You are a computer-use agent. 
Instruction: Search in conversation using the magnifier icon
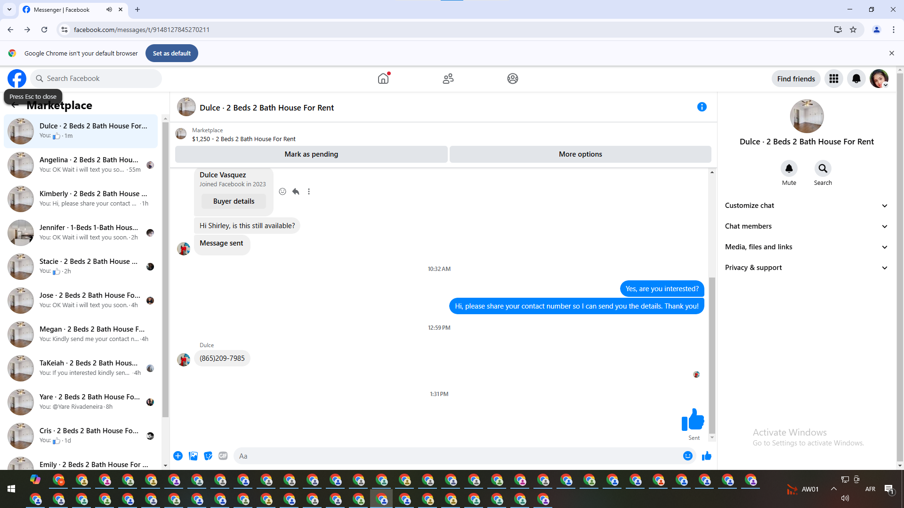[x=823, y=168]
